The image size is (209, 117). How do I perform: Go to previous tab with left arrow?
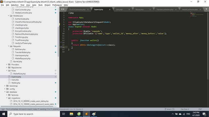tap(62, 9)
